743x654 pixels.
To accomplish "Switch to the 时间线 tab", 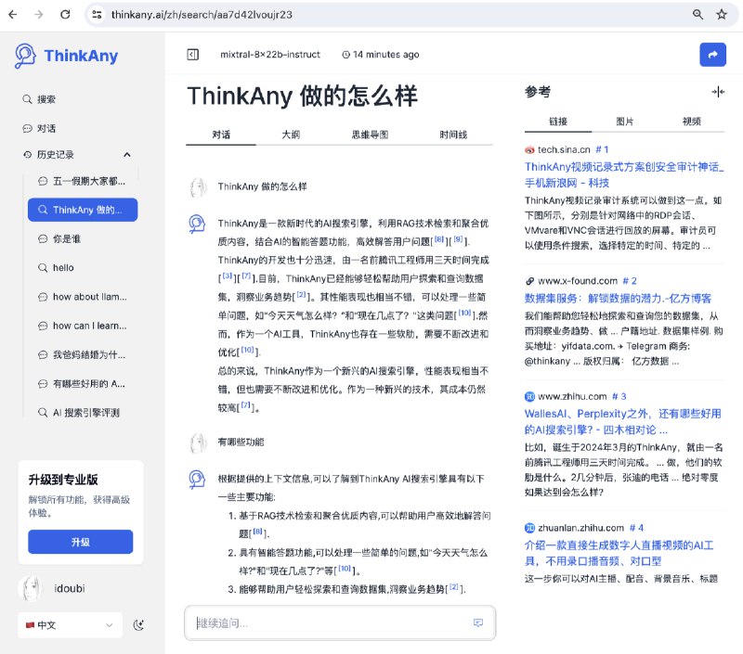I will click(453, 135).
